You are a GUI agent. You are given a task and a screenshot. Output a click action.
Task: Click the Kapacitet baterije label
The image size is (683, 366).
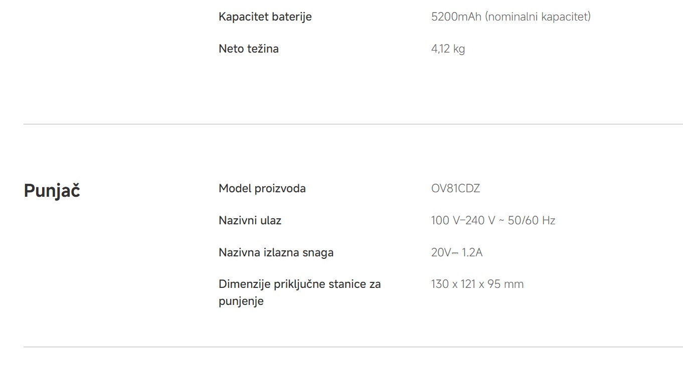265,17
